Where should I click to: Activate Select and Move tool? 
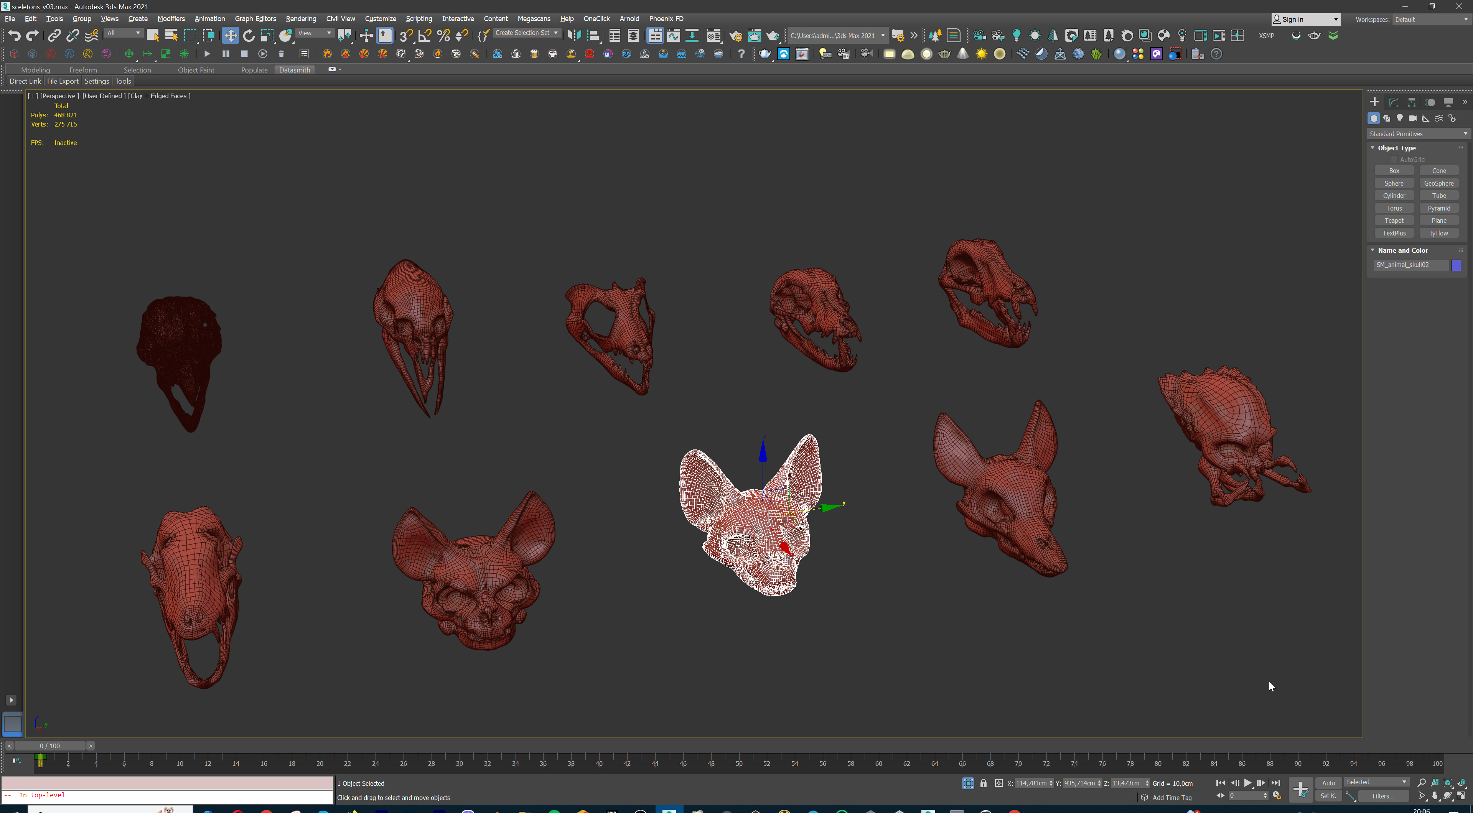pyautogui.click(x=230, y=35)
